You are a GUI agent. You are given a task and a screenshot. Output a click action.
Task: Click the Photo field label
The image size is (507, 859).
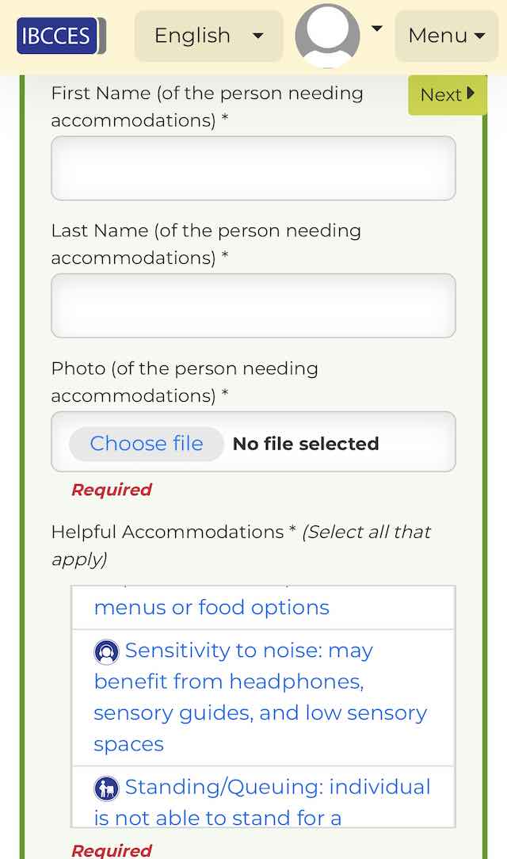click(185, 382)
